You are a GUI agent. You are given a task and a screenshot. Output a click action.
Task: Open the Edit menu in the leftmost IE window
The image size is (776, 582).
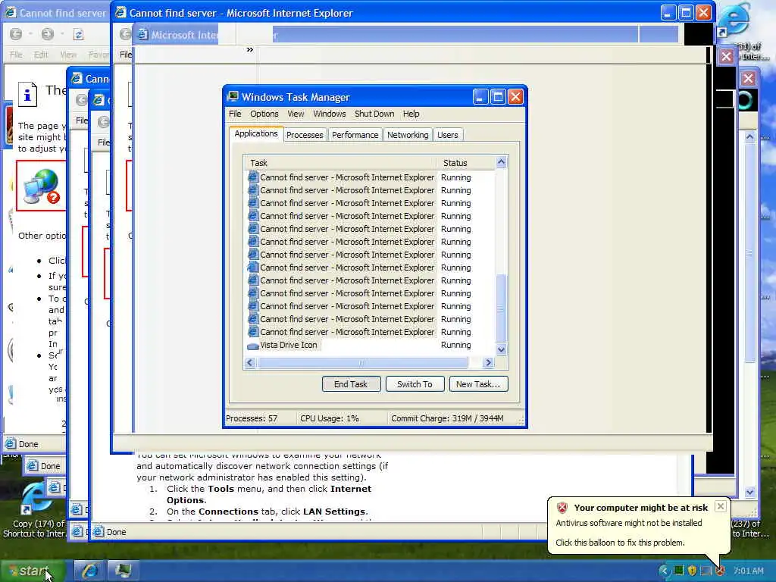41,55
